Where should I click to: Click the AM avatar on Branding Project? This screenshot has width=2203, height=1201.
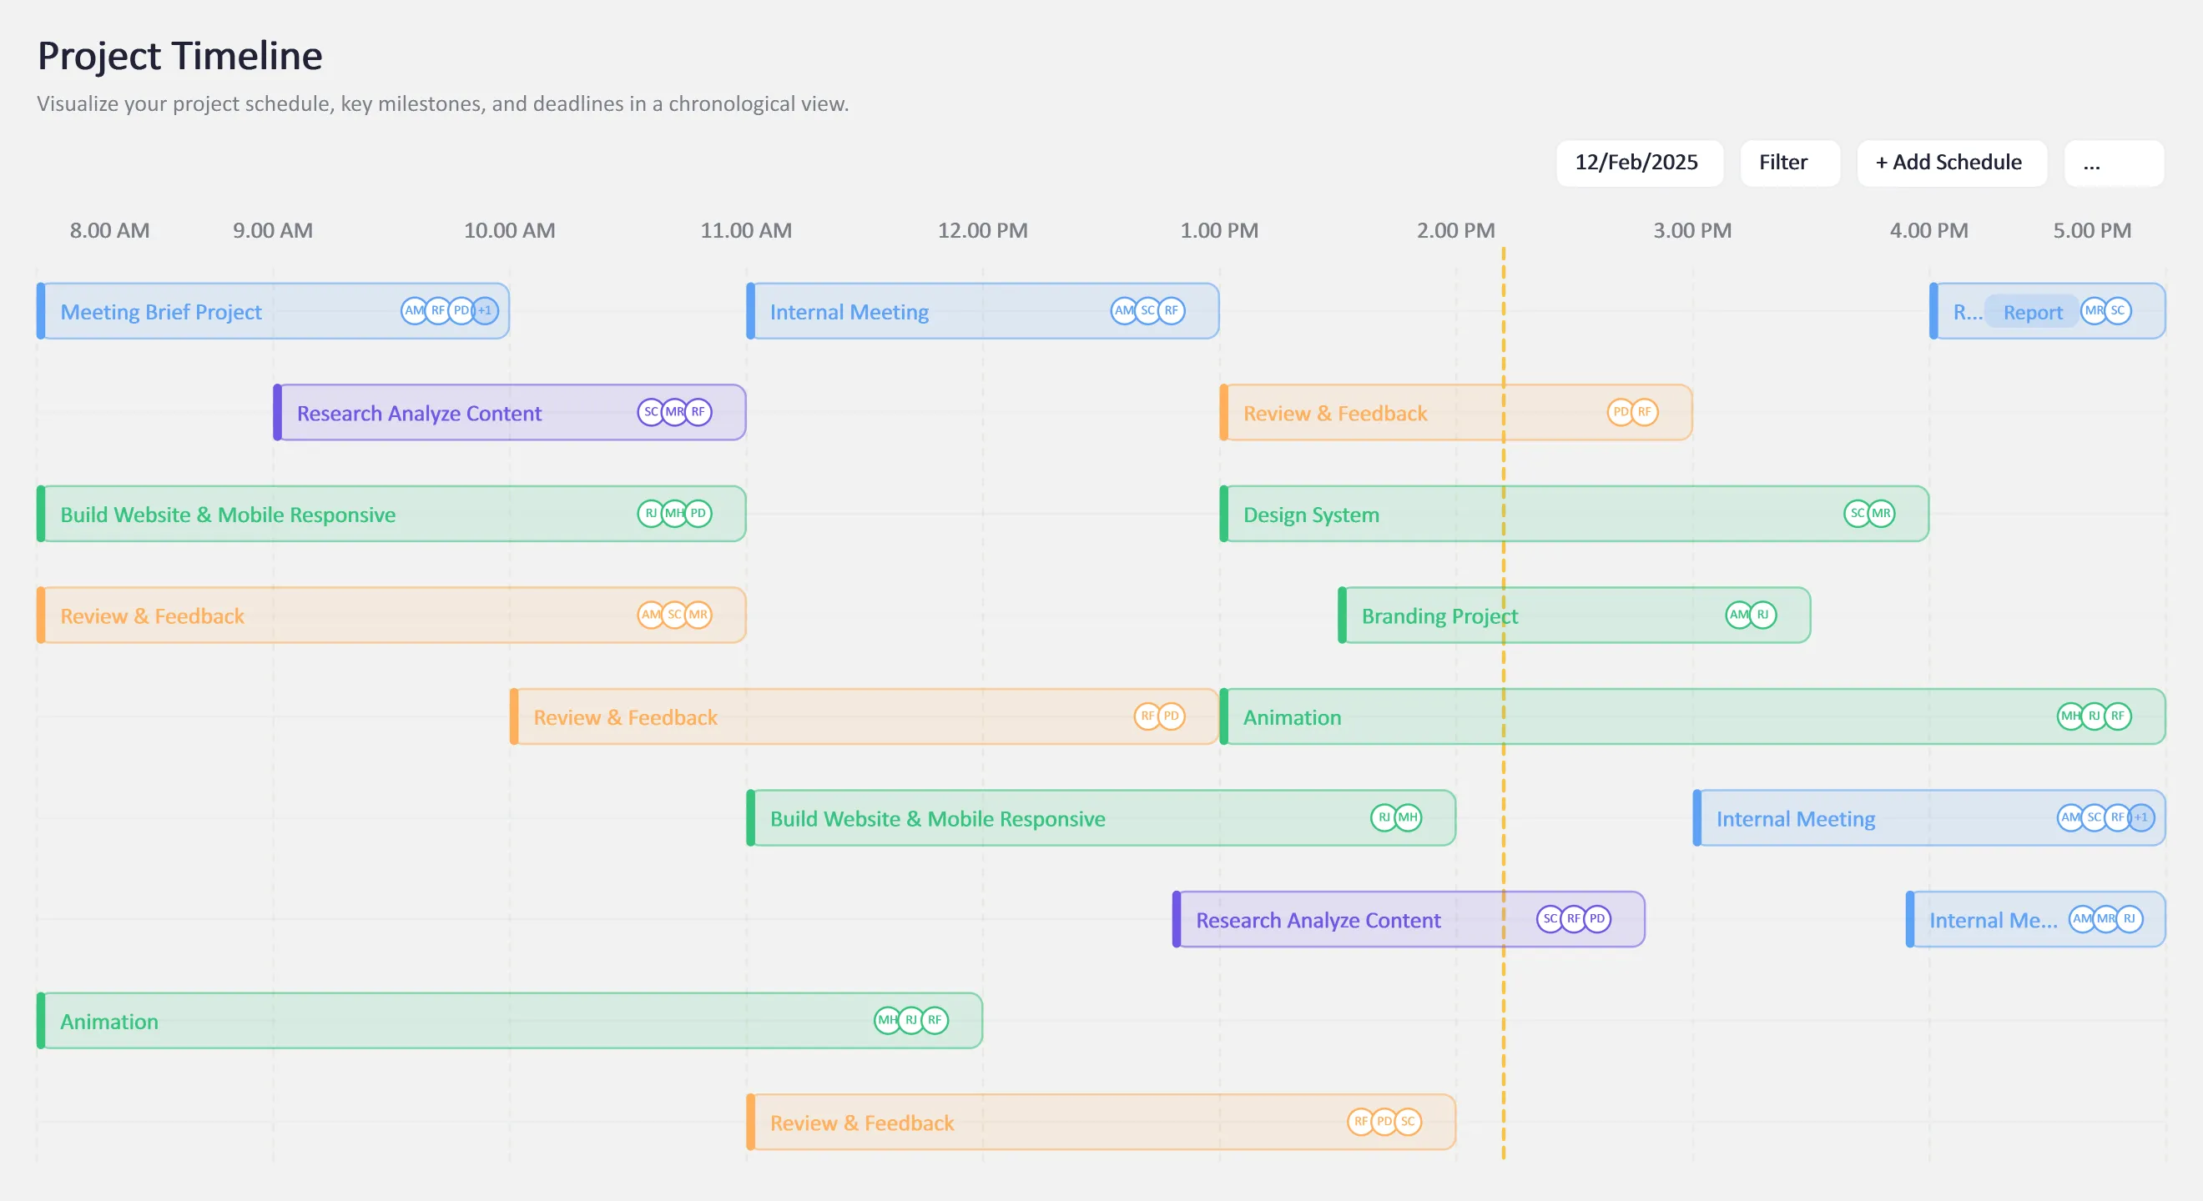pos(1739,615)
